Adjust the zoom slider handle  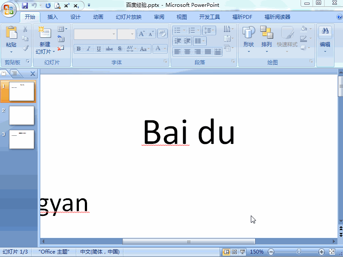tap(298, 252)
